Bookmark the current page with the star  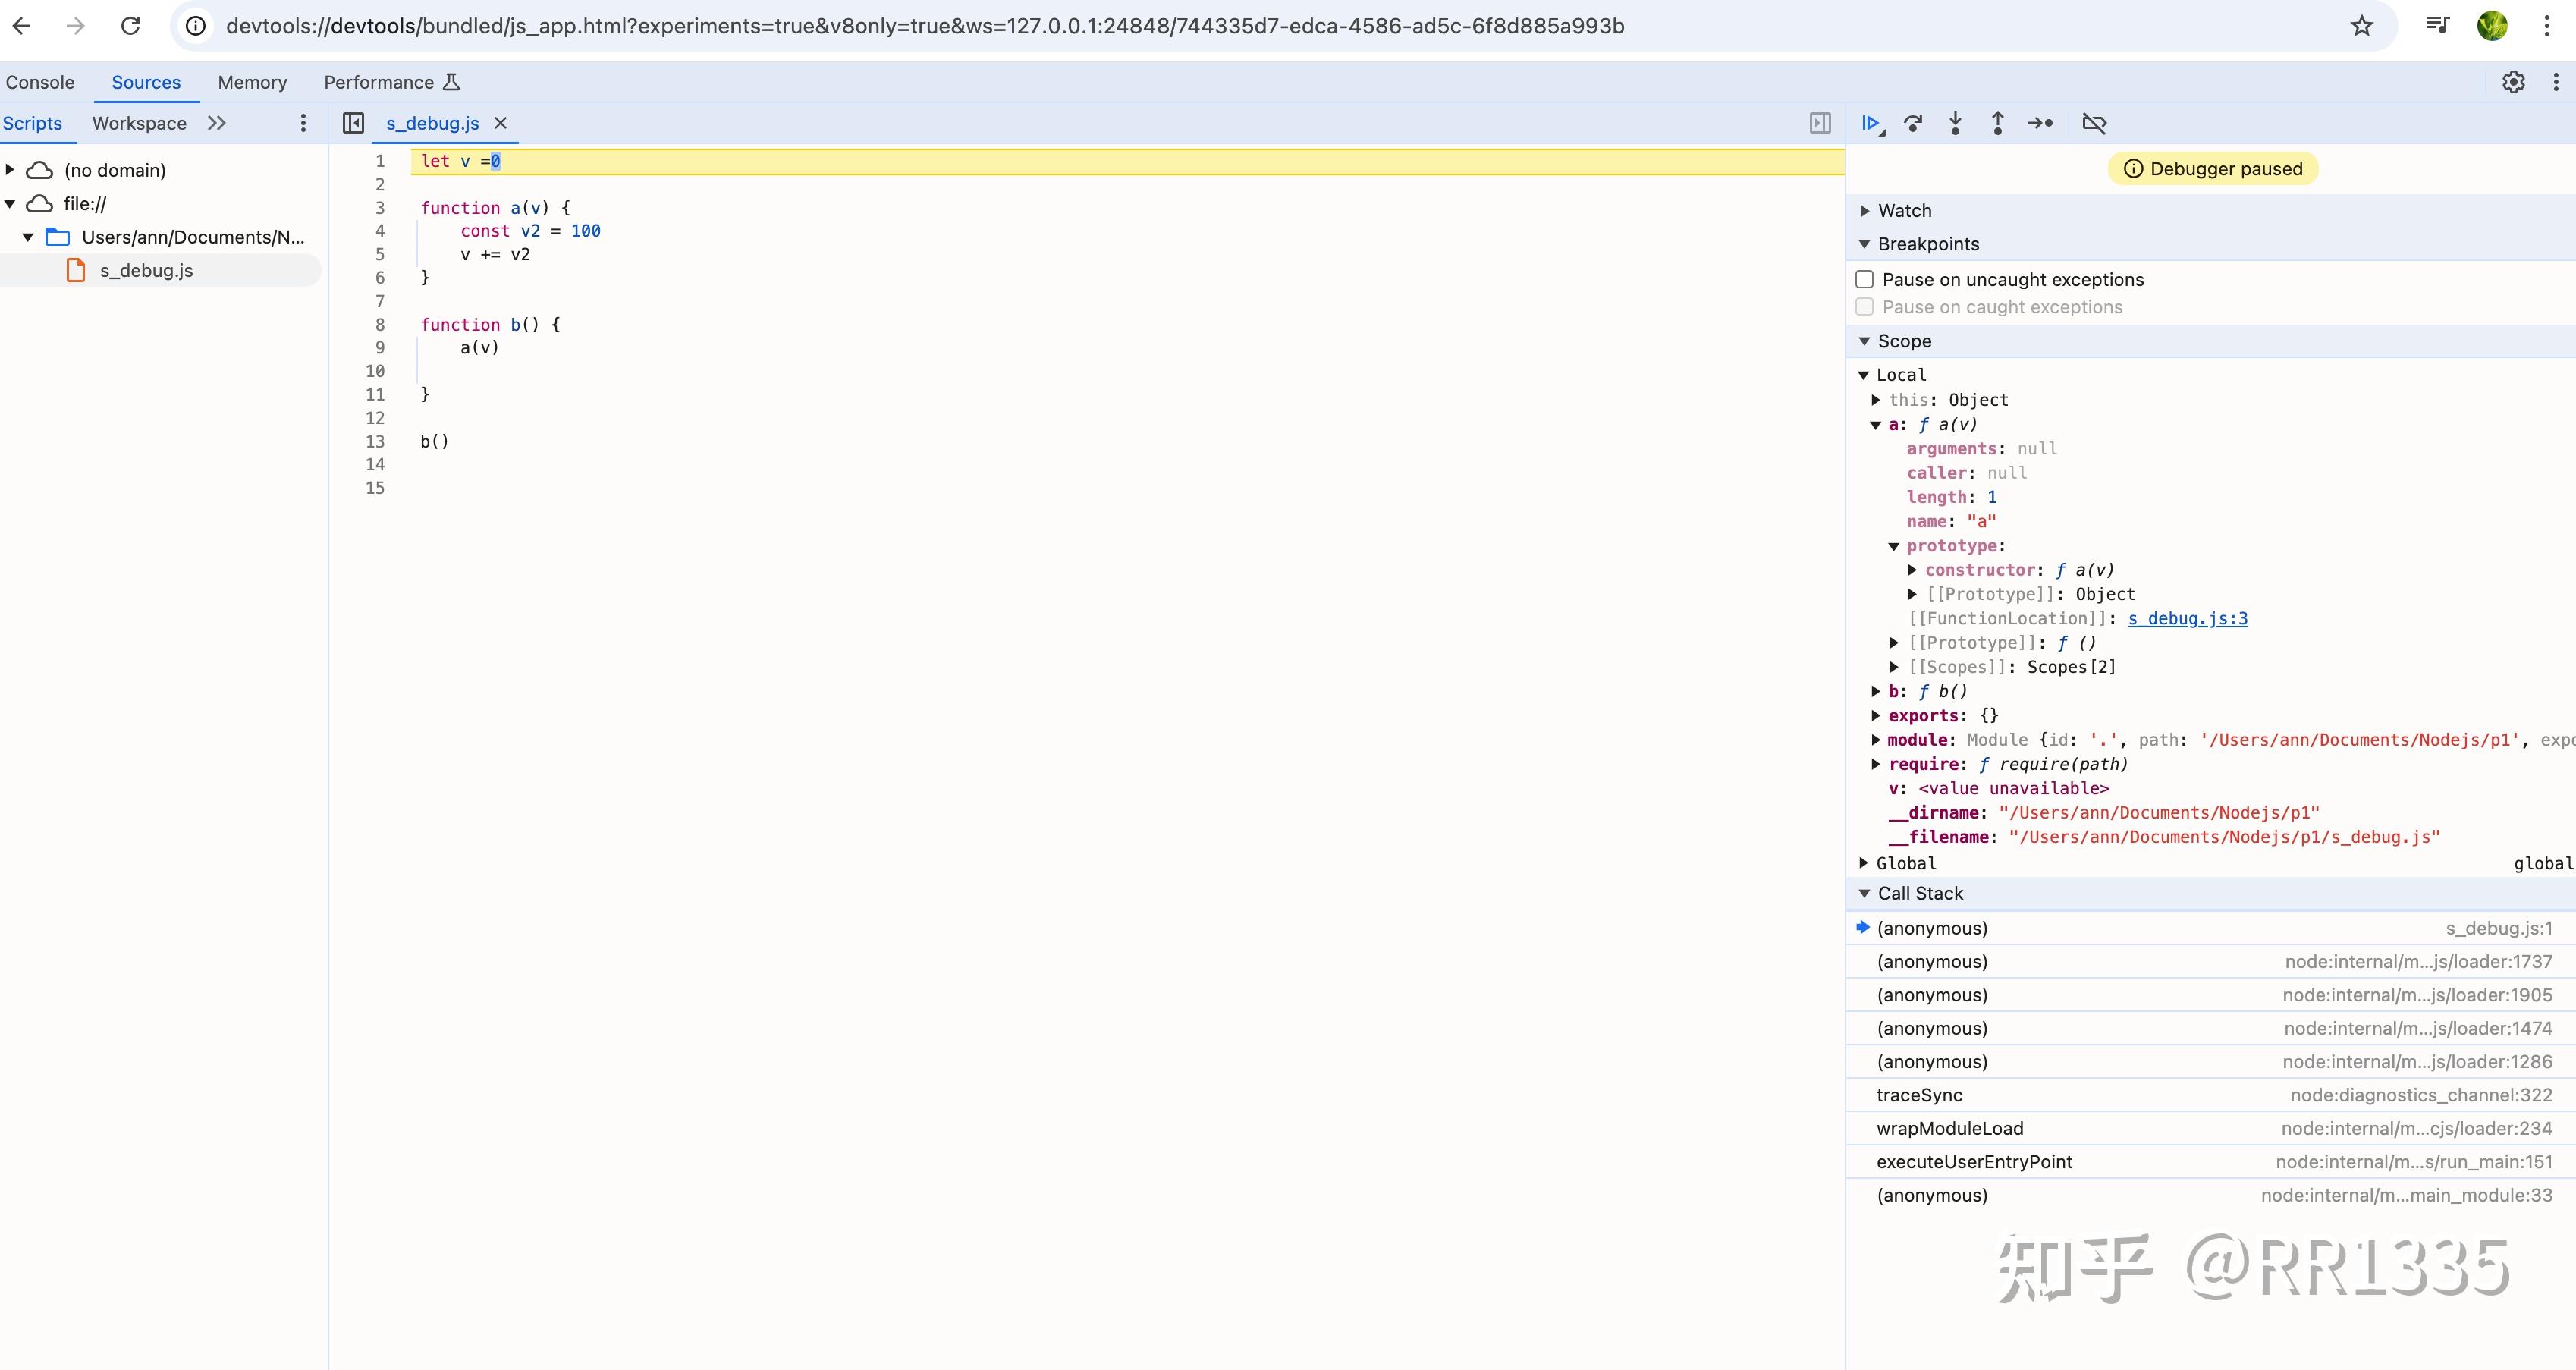[2363, 25]
